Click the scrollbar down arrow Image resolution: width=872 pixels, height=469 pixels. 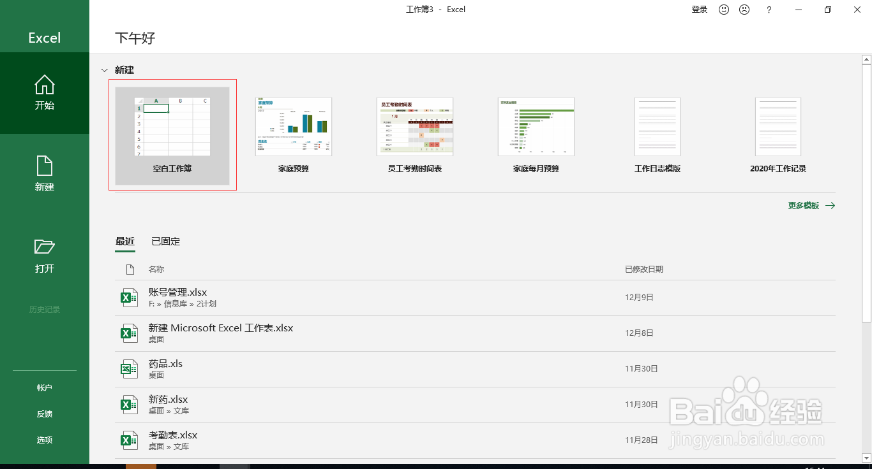tap(866, 458)
